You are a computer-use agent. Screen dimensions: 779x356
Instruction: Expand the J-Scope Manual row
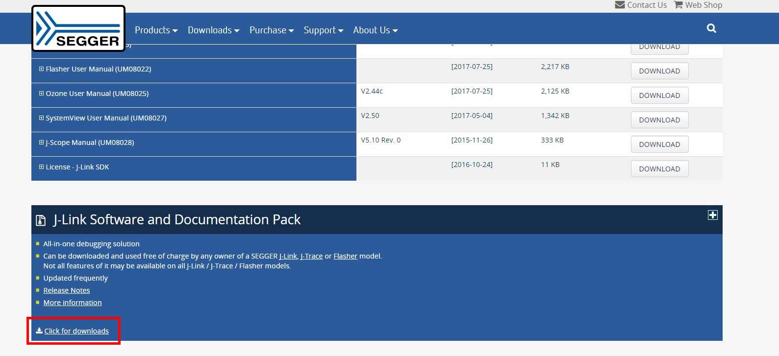coord(42,142)
